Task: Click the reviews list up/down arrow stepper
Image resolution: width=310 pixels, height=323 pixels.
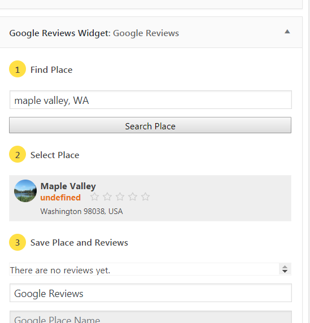Action: 285,269
